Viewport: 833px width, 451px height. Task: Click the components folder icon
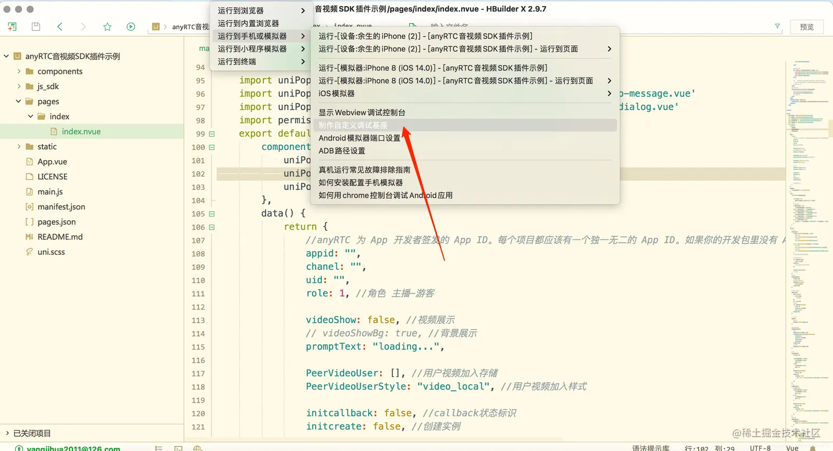point(30,72)
